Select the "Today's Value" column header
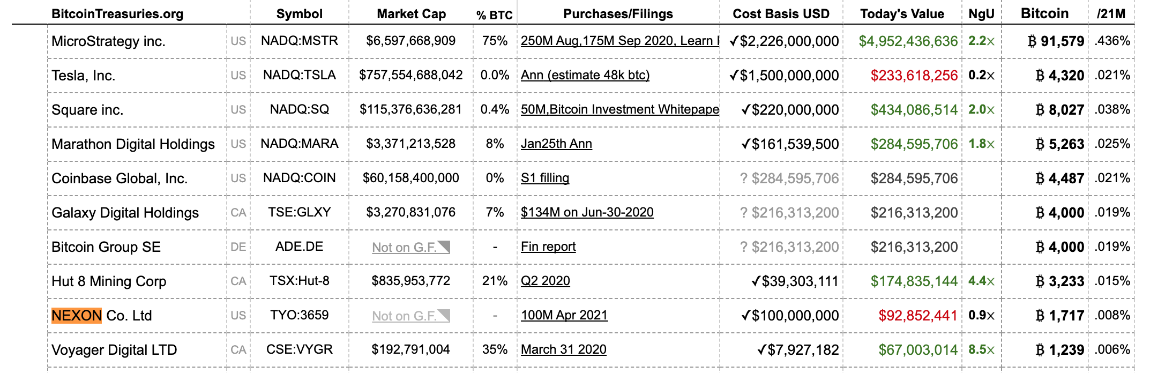 click(902, 14)
